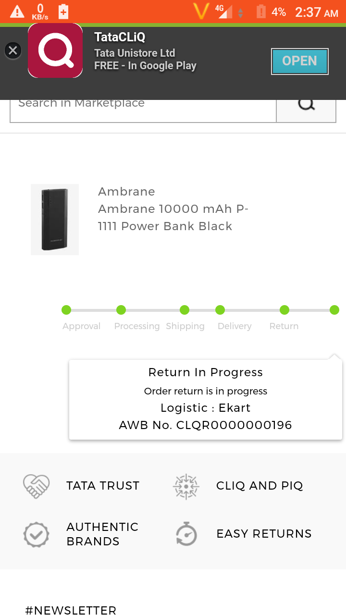View the Ambrane power bank thumbnail

pos(55,220)
